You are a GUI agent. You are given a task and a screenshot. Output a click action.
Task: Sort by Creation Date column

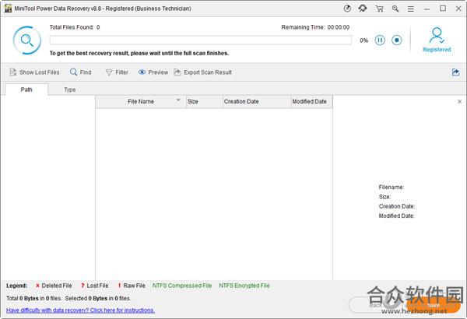point(257,102)
